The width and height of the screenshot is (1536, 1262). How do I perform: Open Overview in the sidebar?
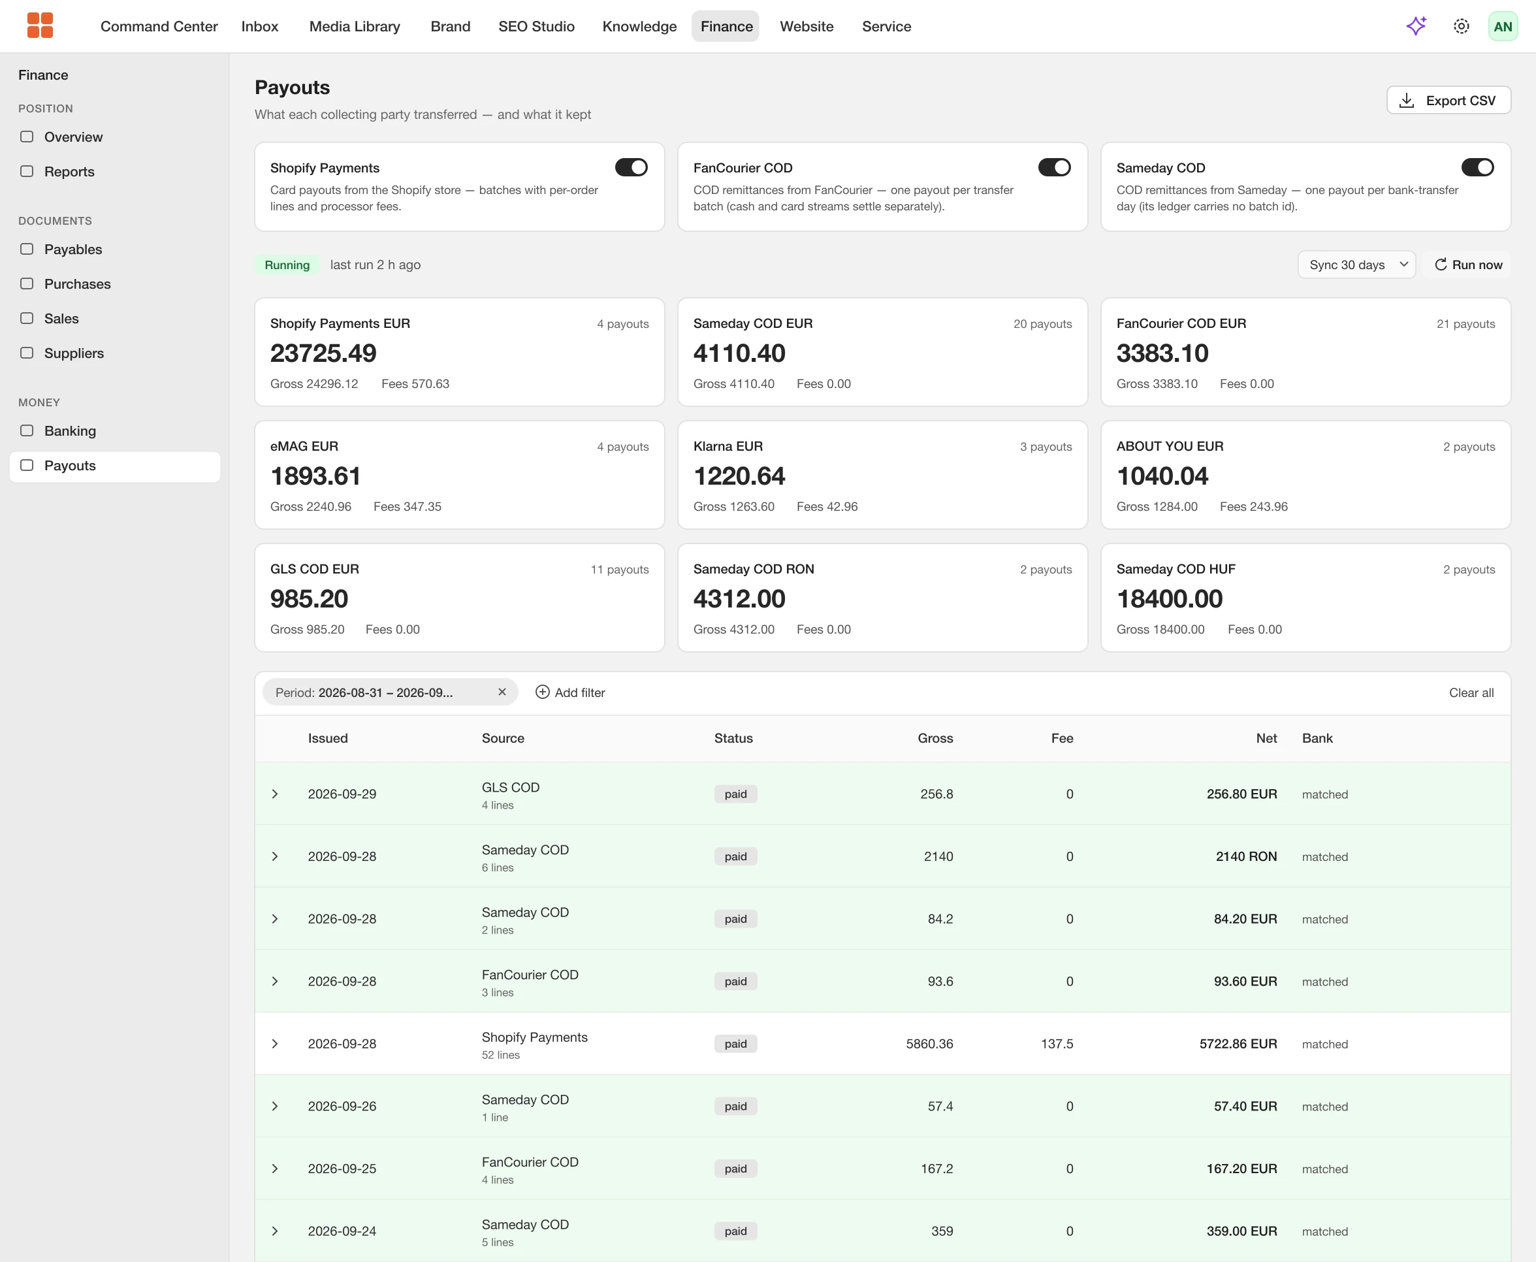point(115,137)
